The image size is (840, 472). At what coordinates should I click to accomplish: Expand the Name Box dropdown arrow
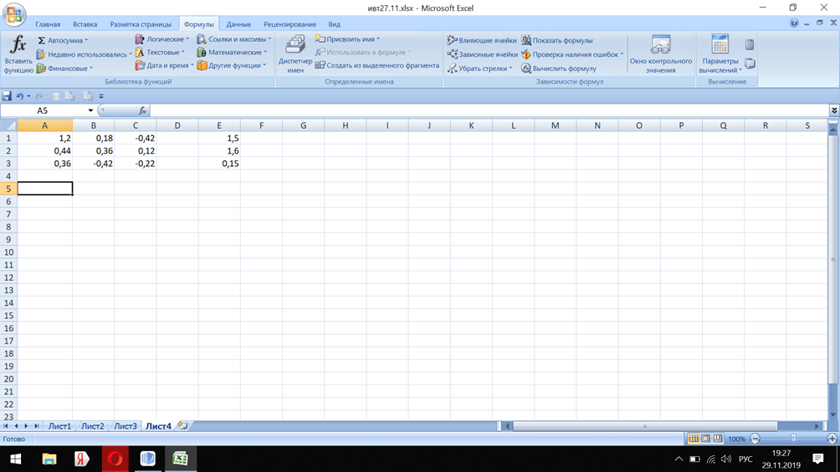point(90,110)
